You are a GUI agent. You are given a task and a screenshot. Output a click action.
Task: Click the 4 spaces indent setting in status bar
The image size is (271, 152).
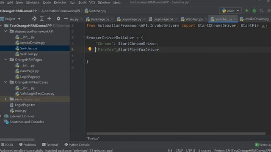coord(205,150)
